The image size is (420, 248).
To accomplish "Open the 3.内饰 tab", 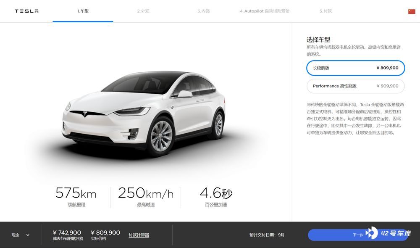I will coord(204,11).
